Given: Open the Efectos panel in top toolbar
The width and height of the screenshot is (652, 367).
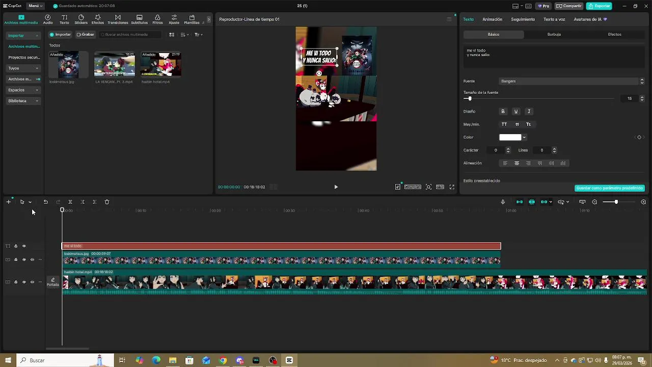Looking at the screenshot, I should (98, 19).
